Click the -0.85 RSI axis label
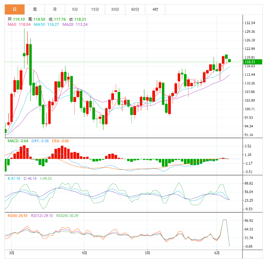 tap(248, 247)
